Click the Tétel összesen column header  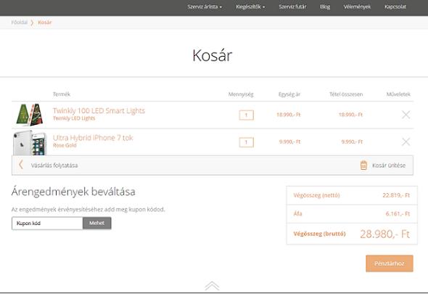(x=346, y=94)
